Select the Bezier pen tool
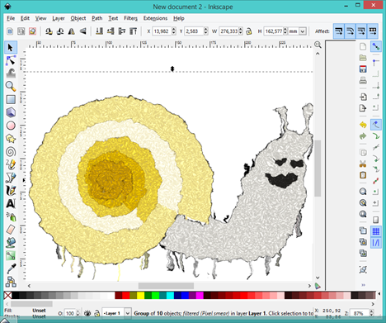The height and width of the screenshot is (323, 386). click(x=11, y=178)
